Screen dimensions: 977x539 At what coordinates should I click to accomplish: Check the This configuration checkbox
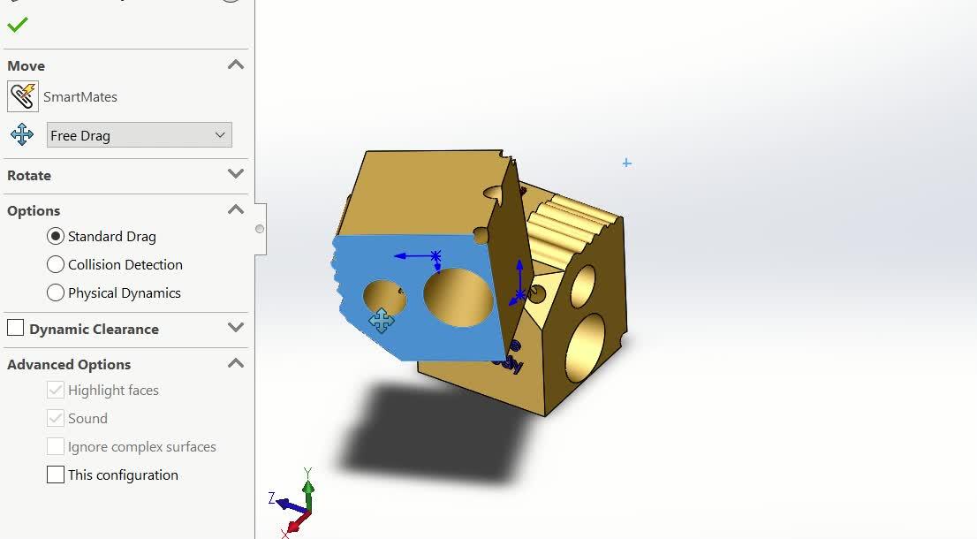coord(55,474)
